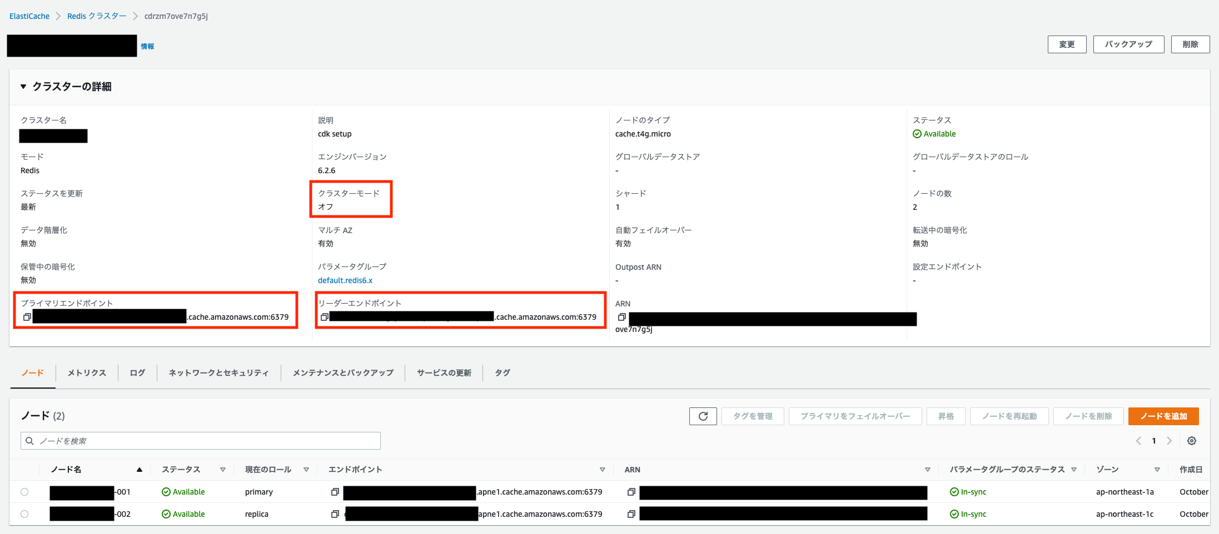Click the バックアップ button
The width and height of the screenshot is (1219, 534).
(1128, 44)
